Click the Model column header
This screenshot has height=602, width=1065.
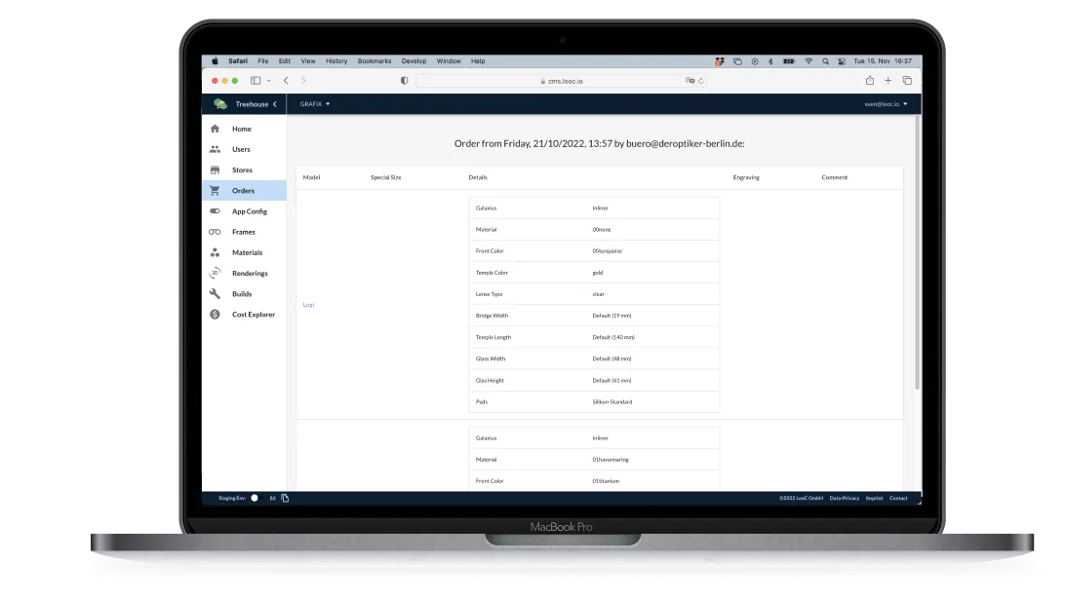point(311,177)
